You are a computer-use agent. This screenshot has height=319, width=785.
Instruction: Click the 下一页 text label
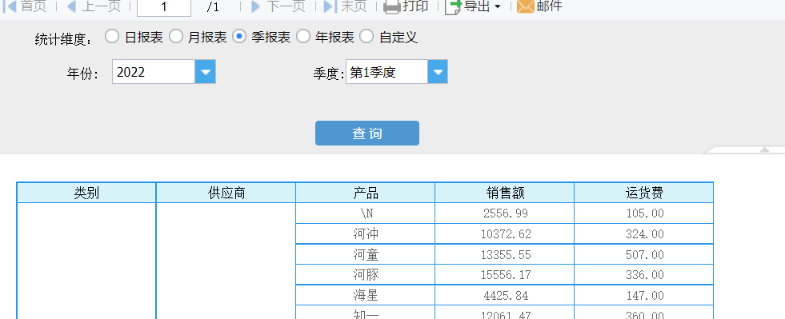click(286, 6)
